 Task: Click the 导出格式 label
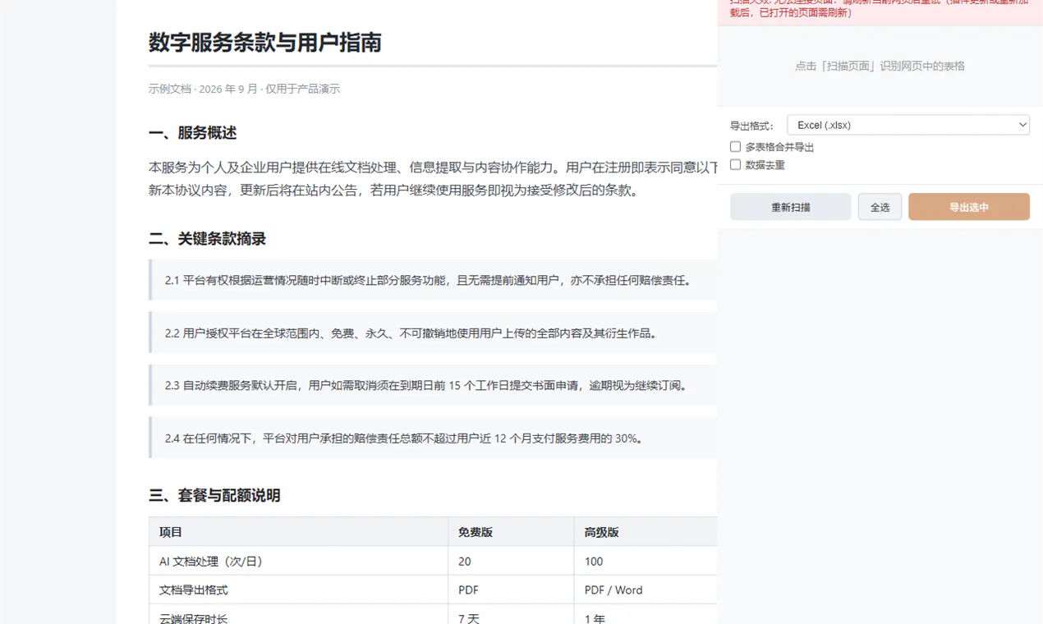pyautogui.click(x=751, y=126)
